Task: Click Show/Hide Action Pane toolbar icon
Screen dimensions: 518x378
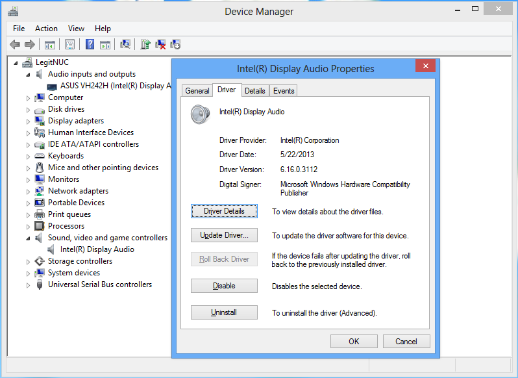Action: [105, 45]
